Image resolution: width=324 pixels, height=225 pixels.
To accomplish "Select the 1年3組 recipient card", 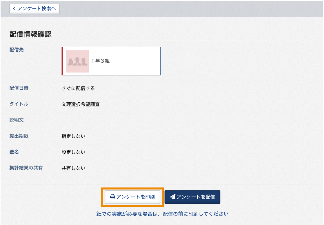I will [111, 61].
